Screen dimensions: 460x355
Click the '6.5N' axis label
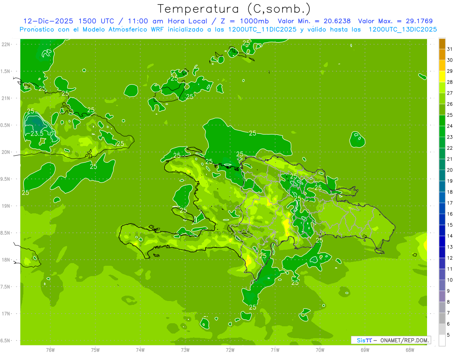5,340
